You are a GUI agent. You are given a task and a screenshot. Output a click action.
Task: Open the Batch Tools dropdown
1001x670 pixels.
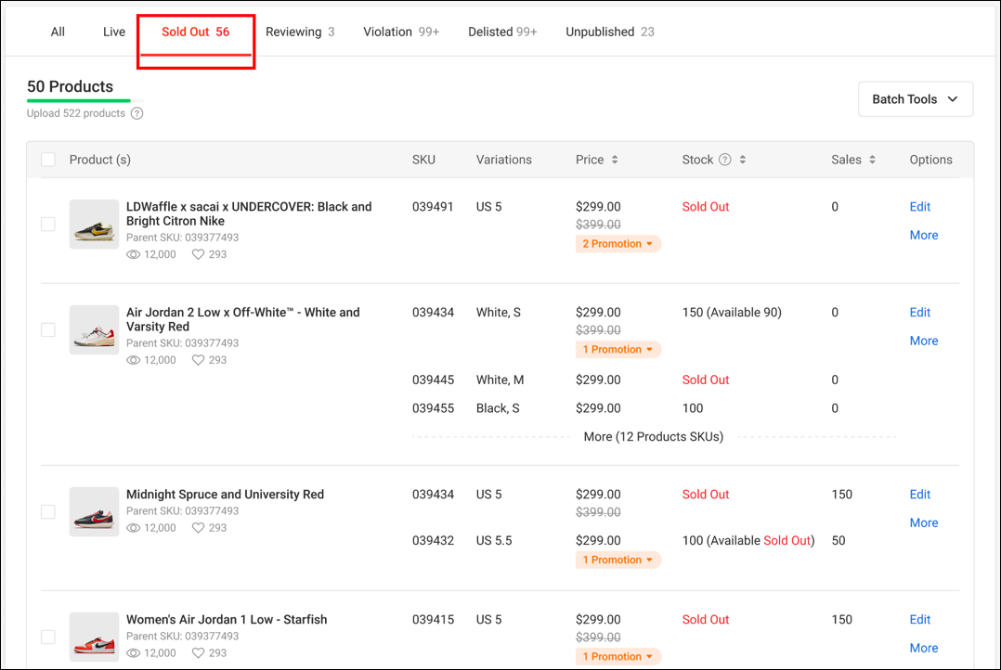click(915, 98)
